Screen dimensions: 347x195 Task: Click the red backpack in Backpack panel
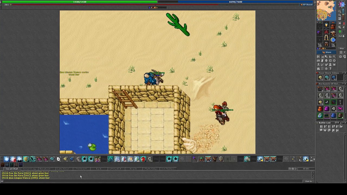point(320,109)
